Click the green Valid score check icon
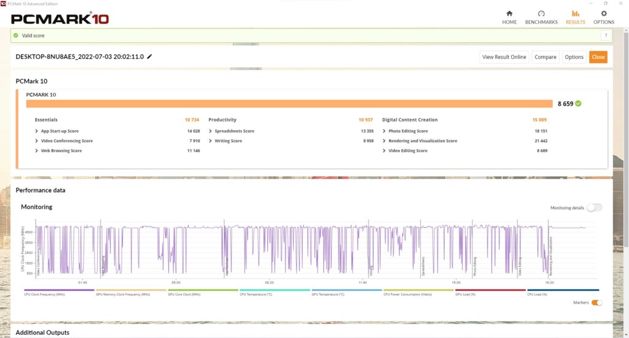Screen dimensions: 629x338 16,36
